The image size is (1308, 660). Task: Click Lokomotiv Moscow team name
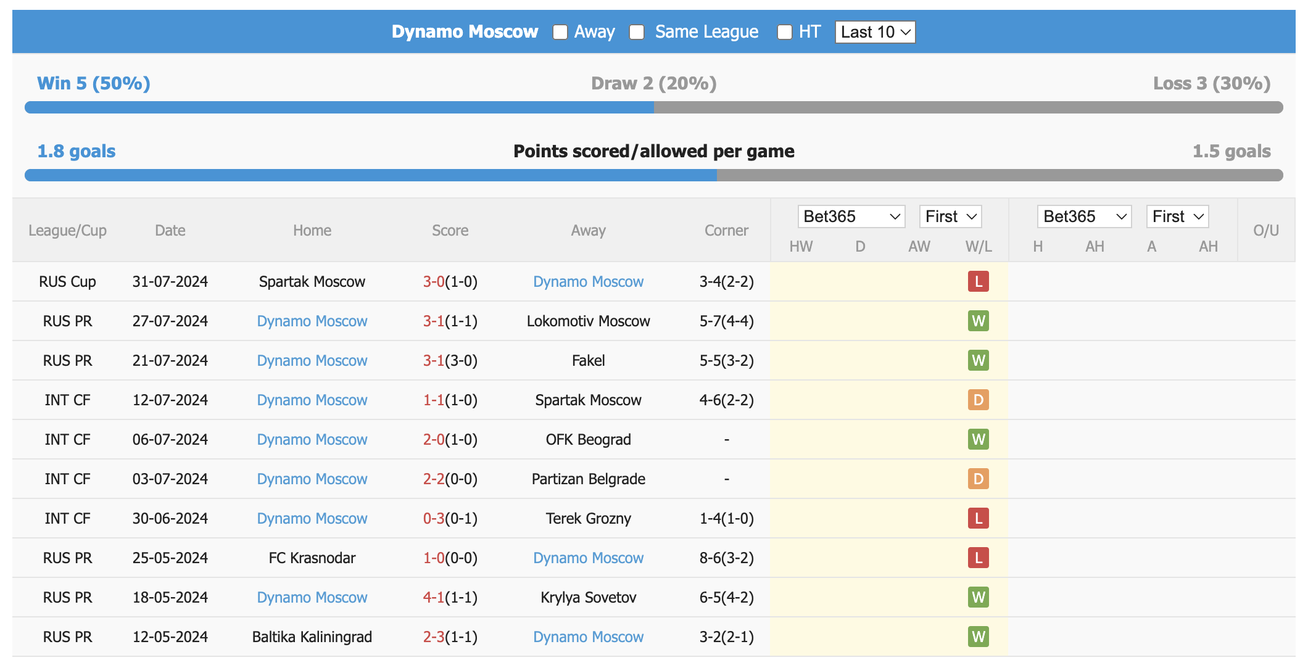(x=589, y=321)
